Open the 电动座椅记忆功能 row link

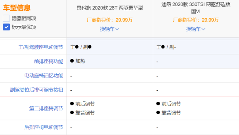pos(44,76)
